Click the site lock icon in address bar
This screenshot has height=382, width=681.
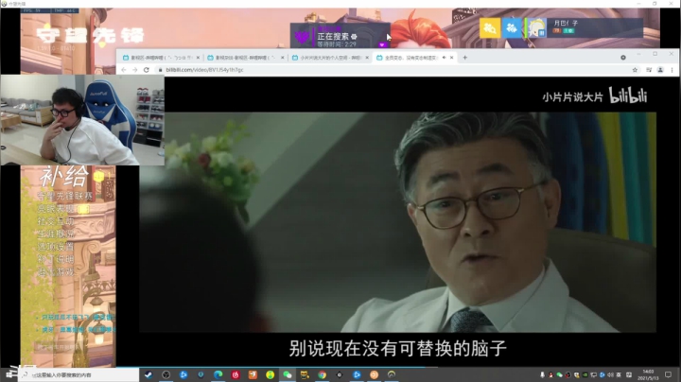[x=160, y=70]
